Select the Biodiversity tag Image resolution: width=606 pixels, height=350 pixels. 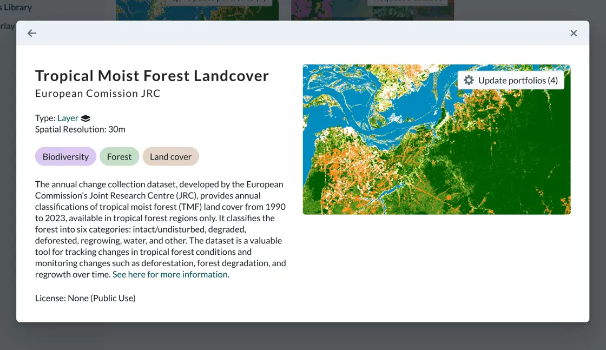click(x=65, y=156)
